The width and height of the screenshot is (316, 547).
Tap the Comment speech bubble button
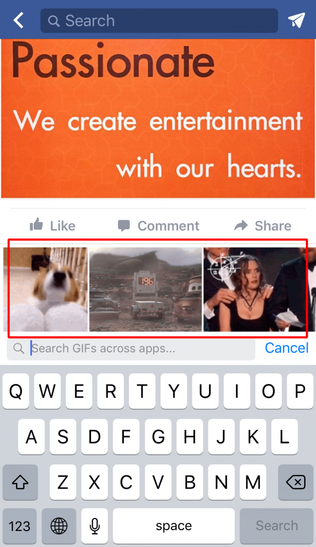click(x=158, y=226)
